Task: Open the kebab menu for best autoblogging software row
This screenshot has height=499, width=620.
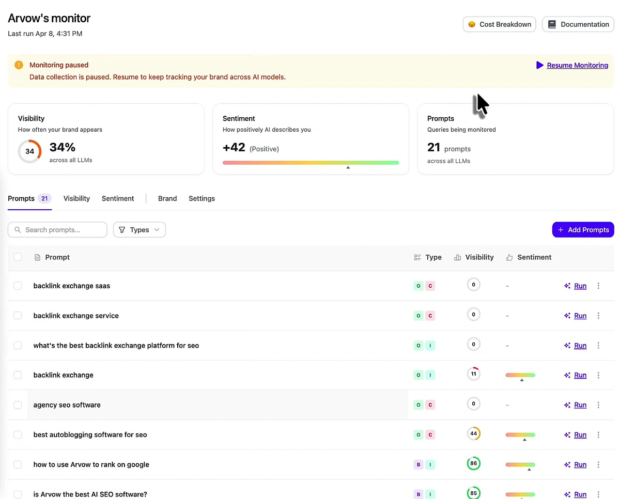Action: (598, 435)
